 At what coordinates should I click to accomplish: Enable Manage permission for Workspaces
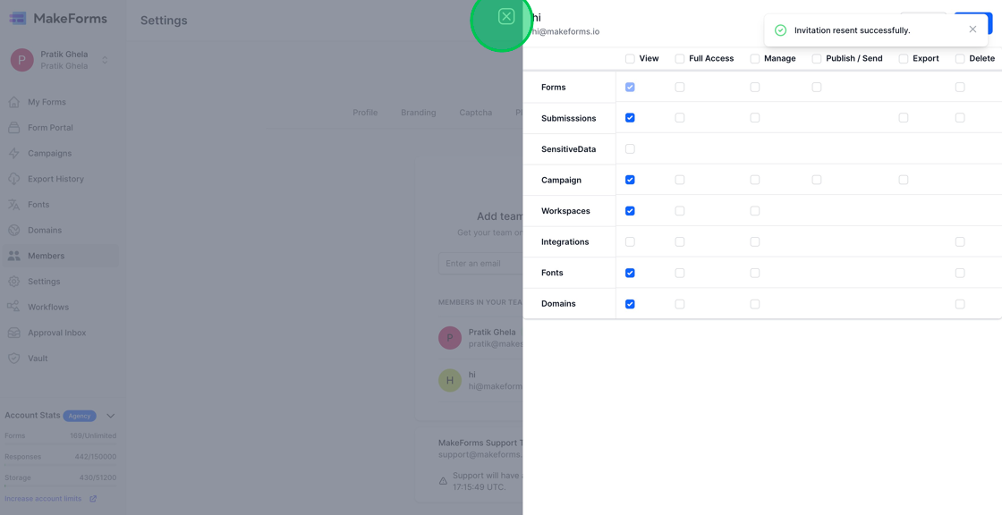click(x=754, y=210)
